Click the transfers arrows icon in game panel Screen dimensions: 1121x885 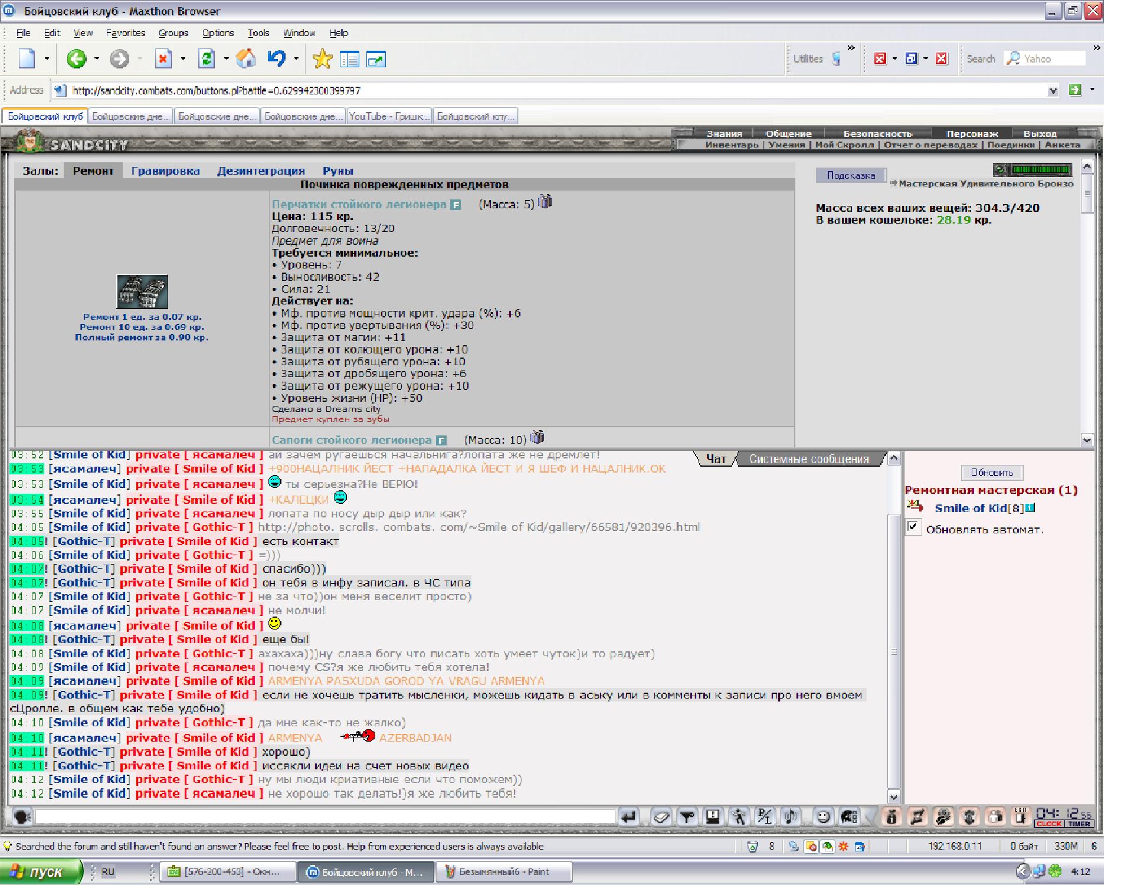[x=917, y=817]
